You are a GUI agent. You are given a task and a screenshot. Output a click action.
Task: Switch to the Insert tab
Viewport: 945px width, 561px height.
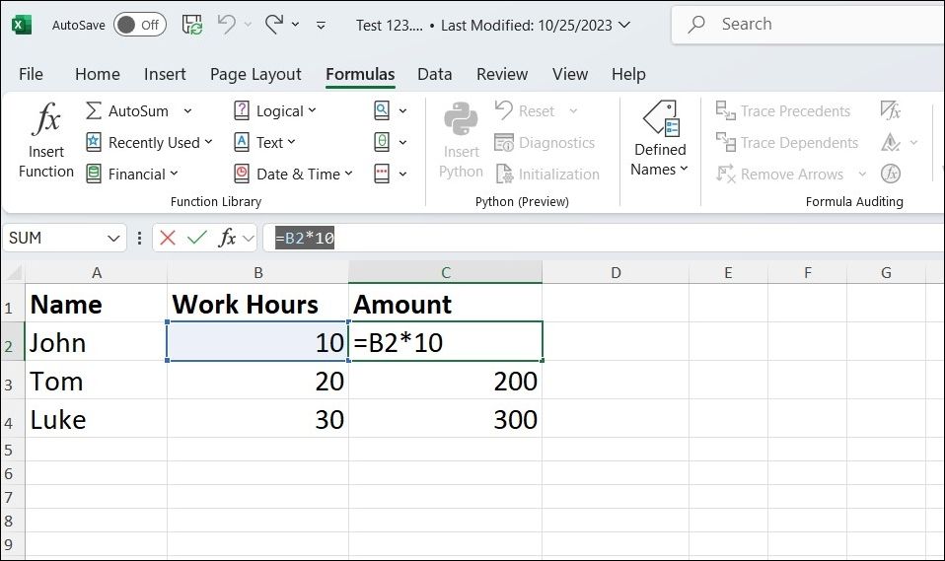(165, 74)
